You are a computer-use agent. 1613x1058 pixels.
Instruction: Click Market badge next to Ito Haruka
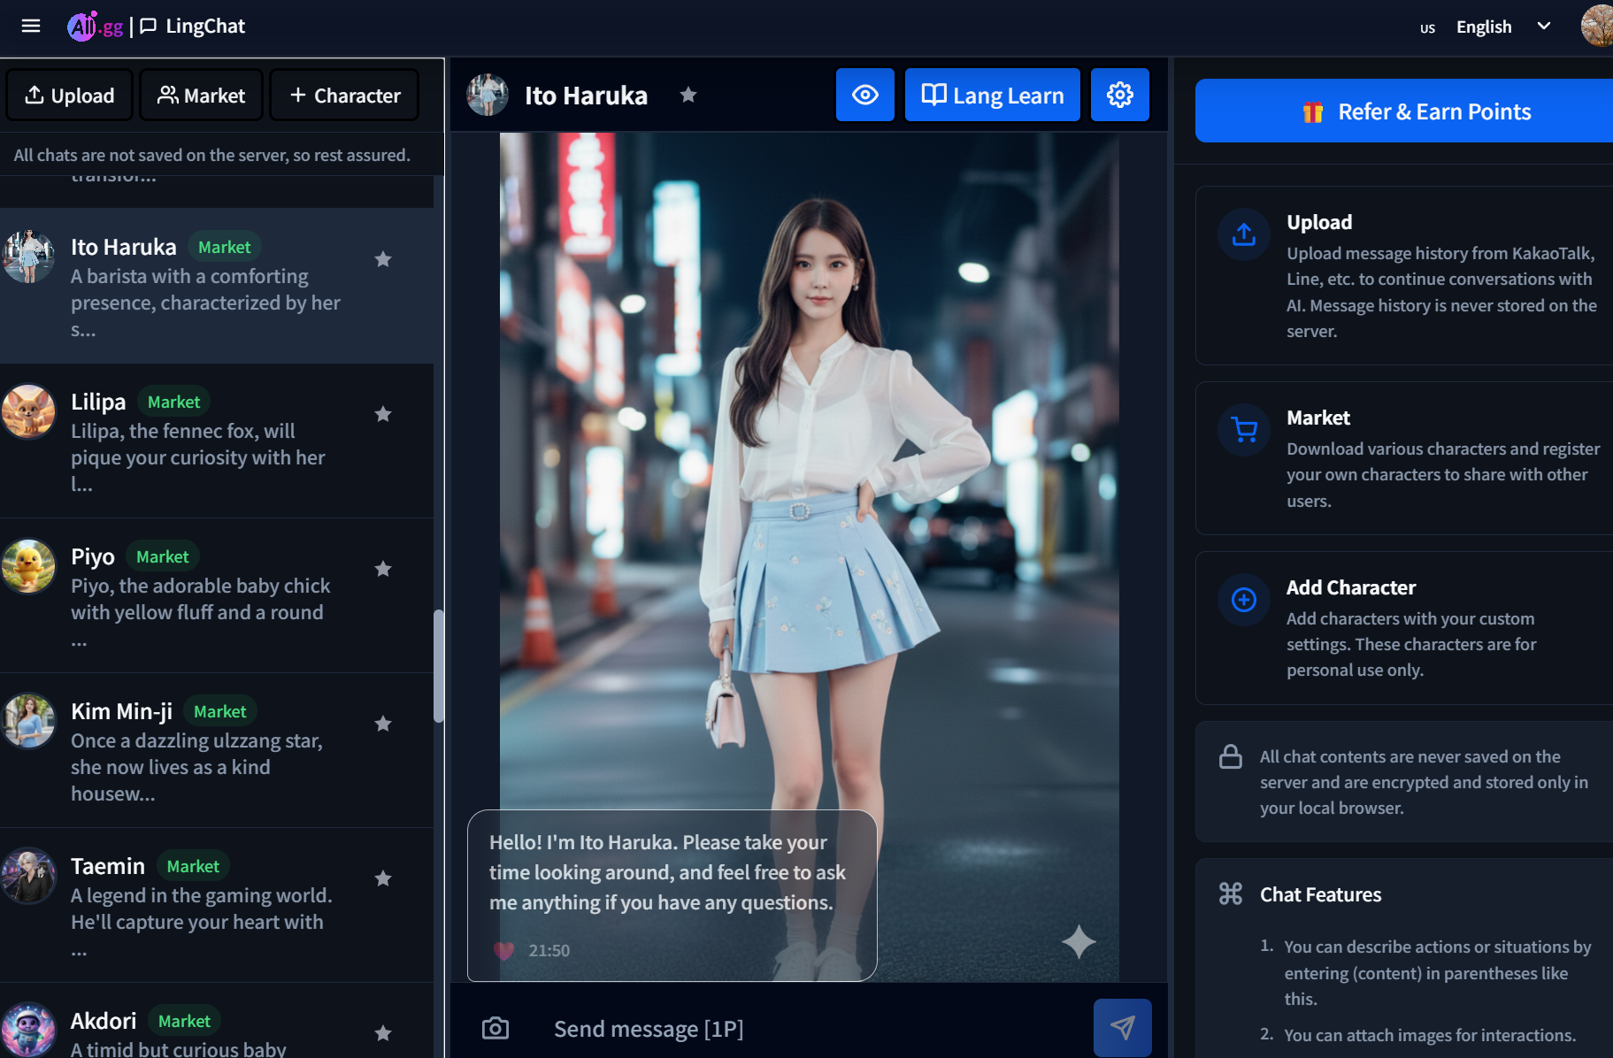tap(225, 247)
